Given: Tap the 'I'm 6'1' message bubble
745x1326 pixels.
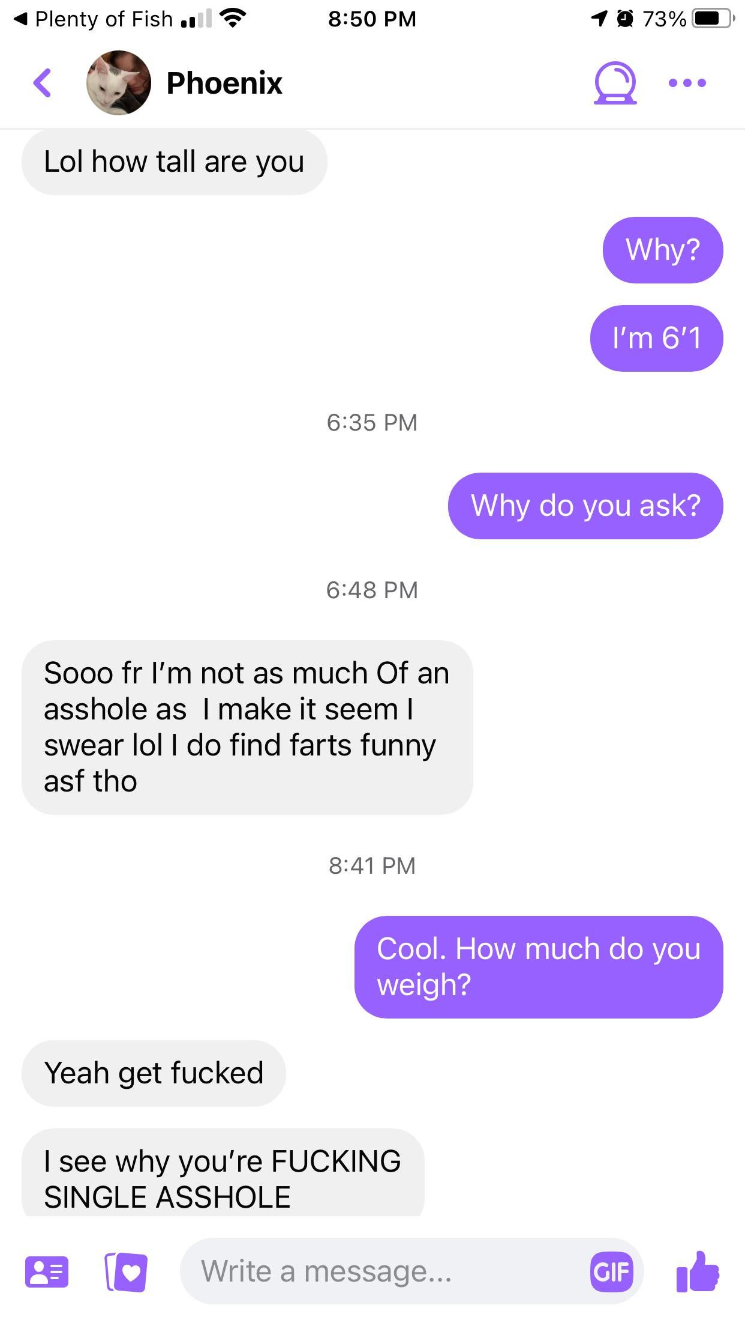Looking at the screenshot, I should [x=657, y=338].
